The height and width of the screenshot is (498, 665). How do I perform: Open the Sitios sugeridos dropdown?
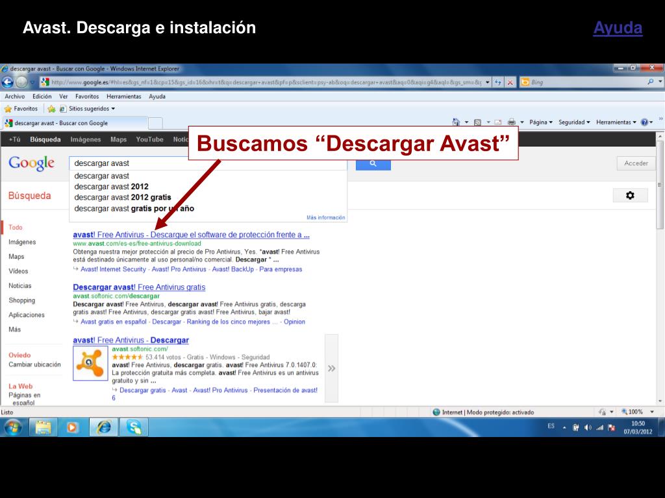click(88, 109)
